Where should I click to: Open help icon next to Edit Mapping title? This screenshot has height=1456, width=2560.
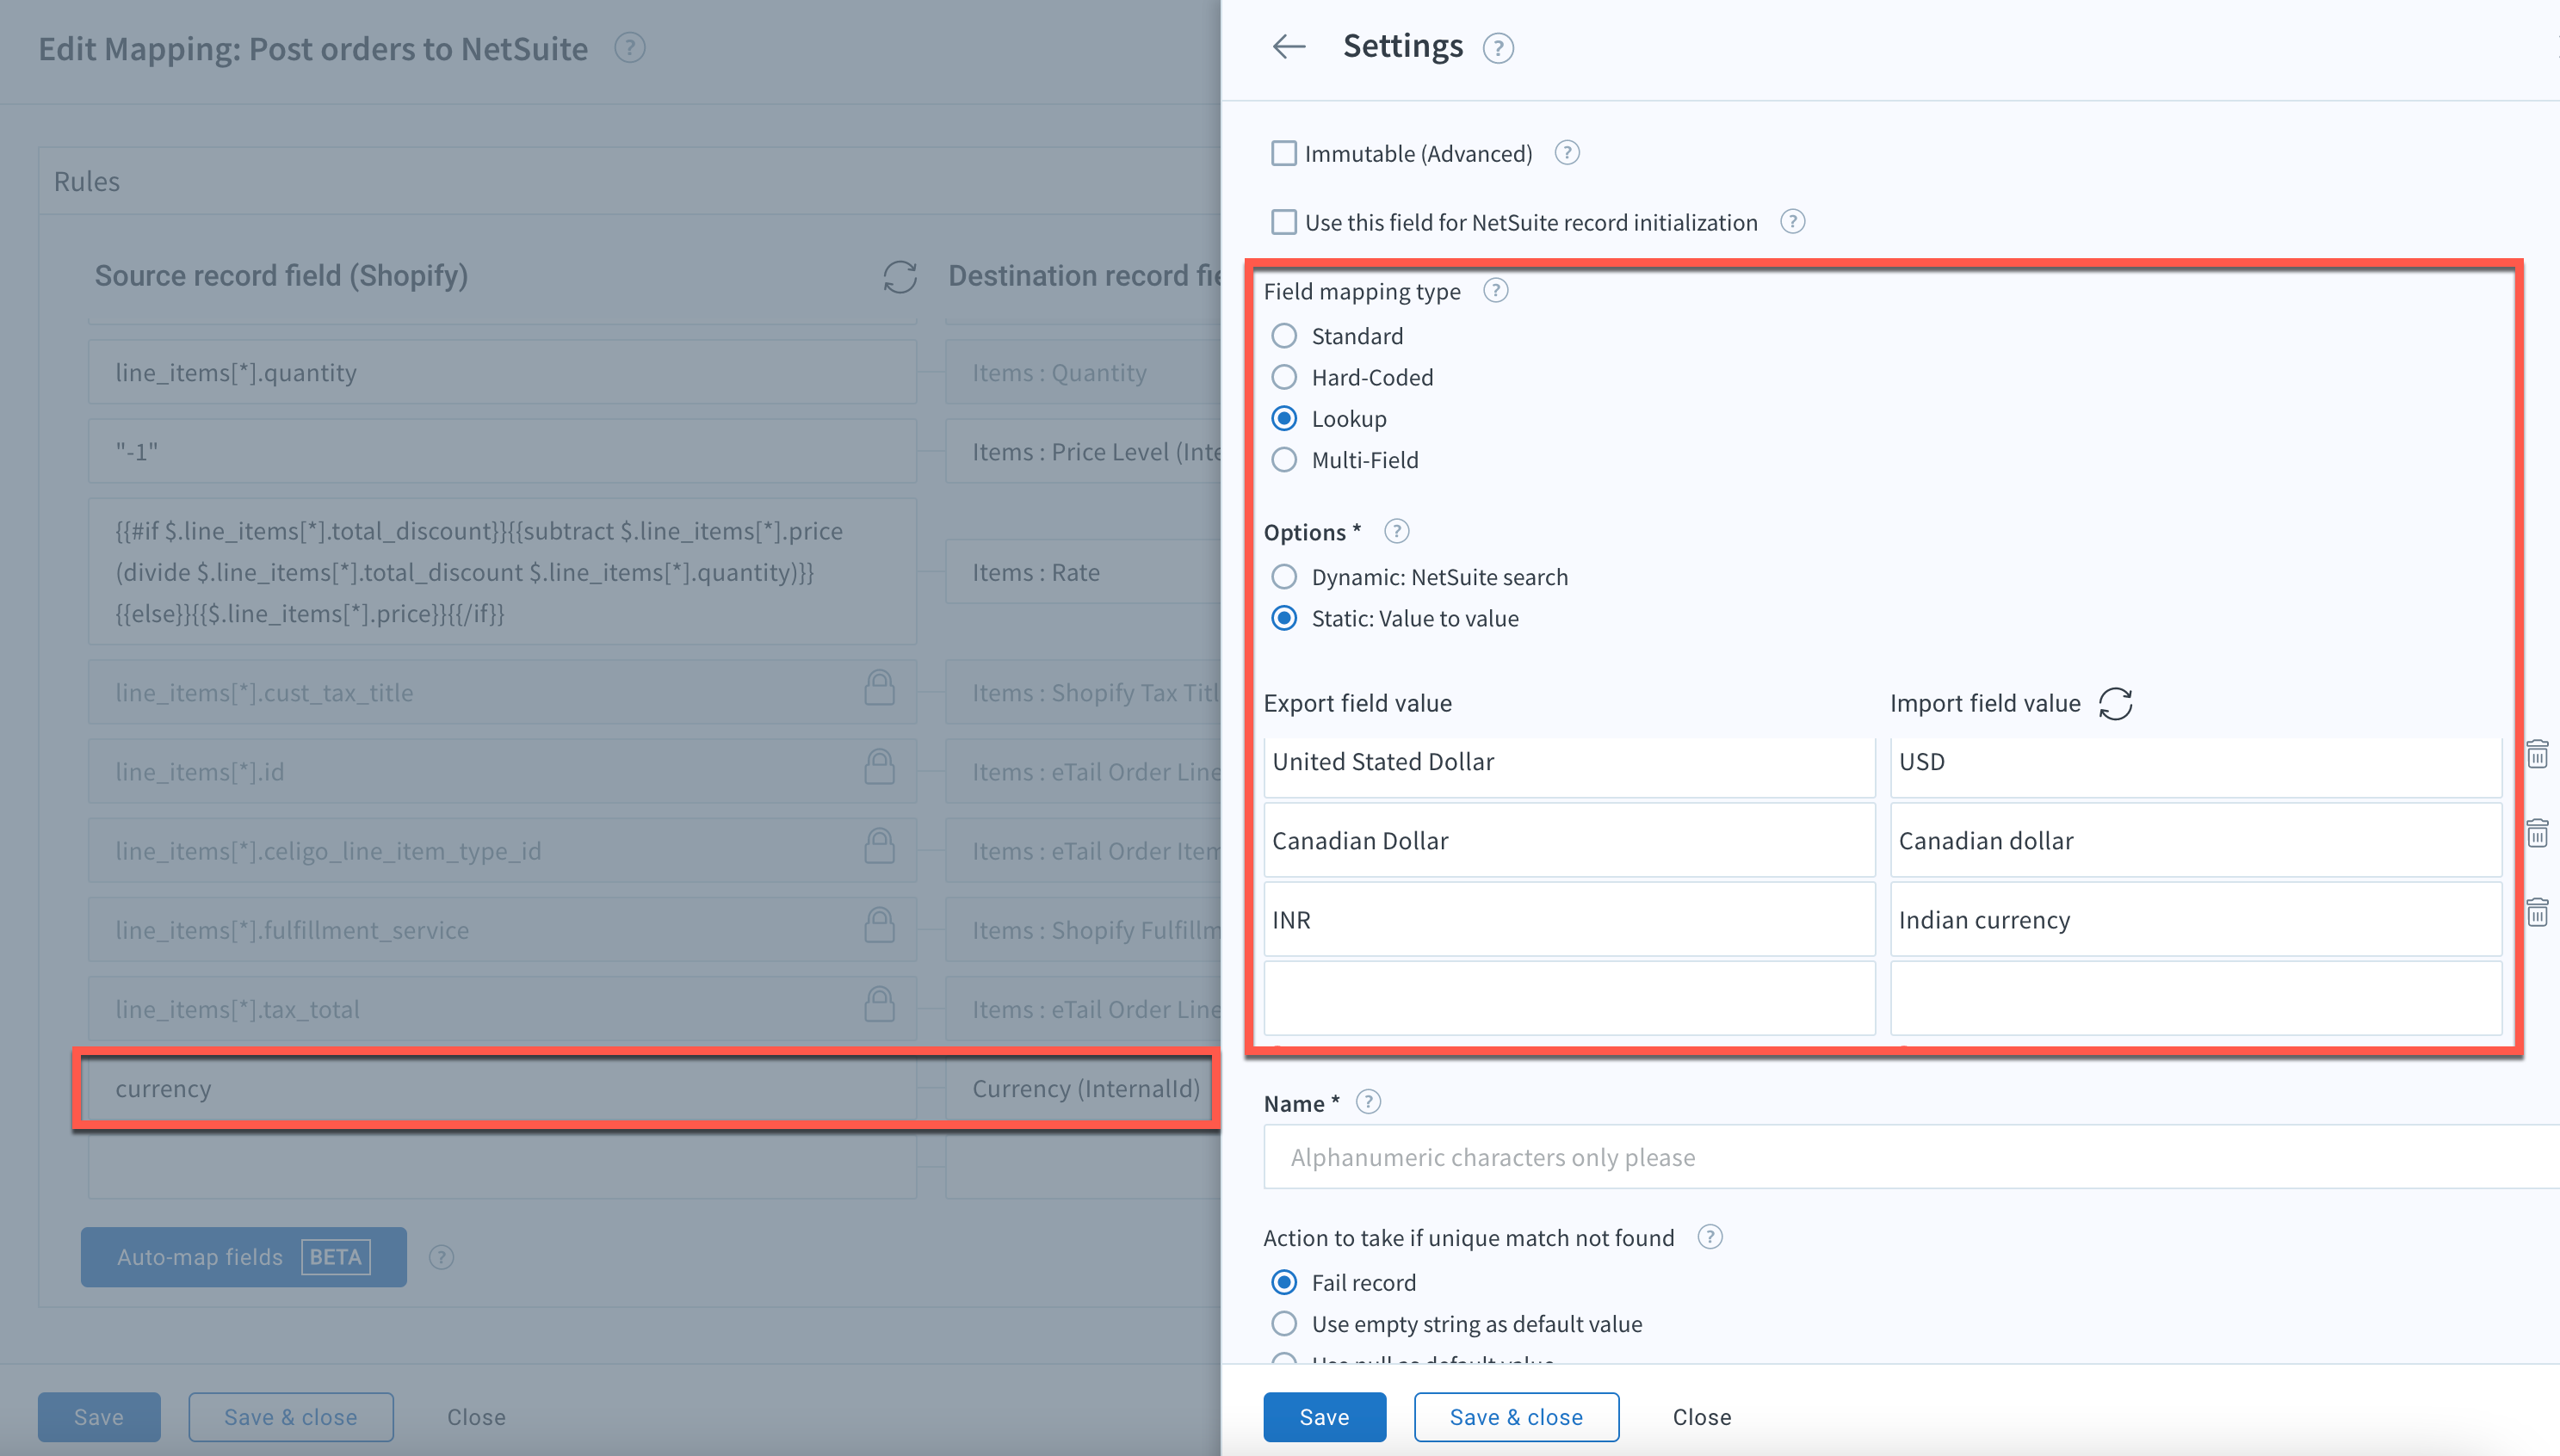(629, 48)
